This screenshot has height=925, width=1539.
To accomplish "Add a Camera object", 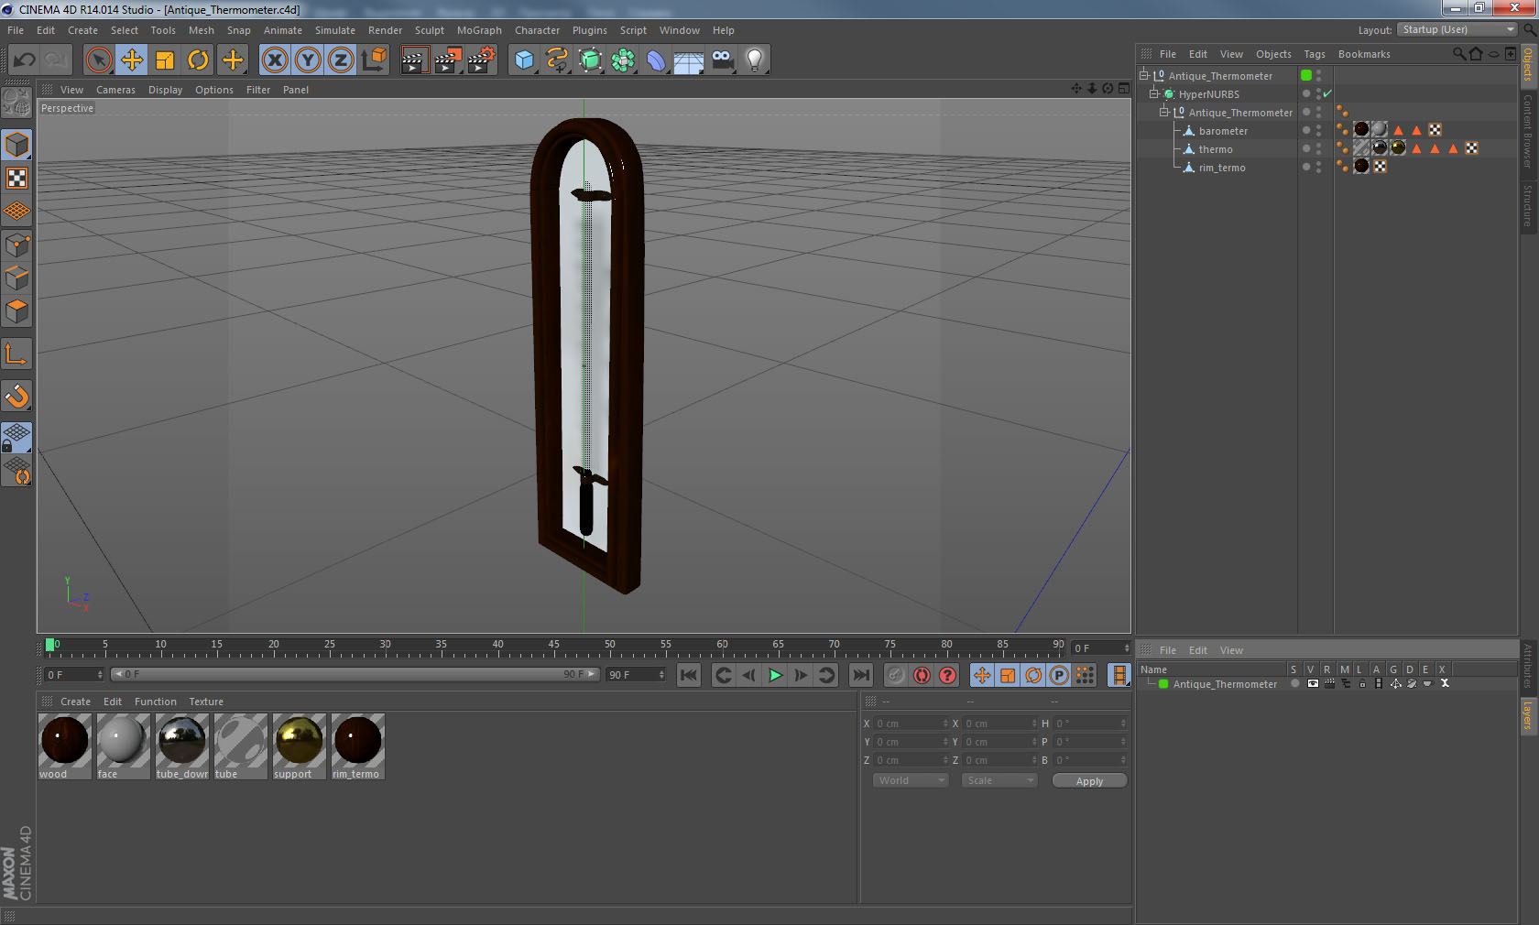I will point(722,60).
